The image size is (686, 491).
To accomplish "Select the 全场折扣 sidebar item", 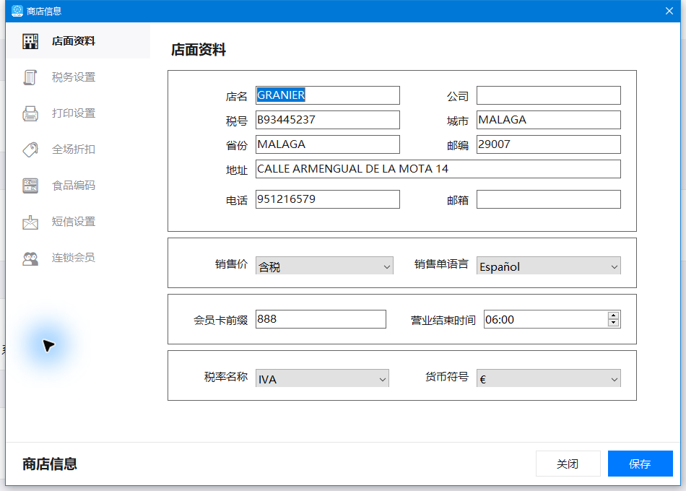I will pyautogui.click(x=78, y=149).
